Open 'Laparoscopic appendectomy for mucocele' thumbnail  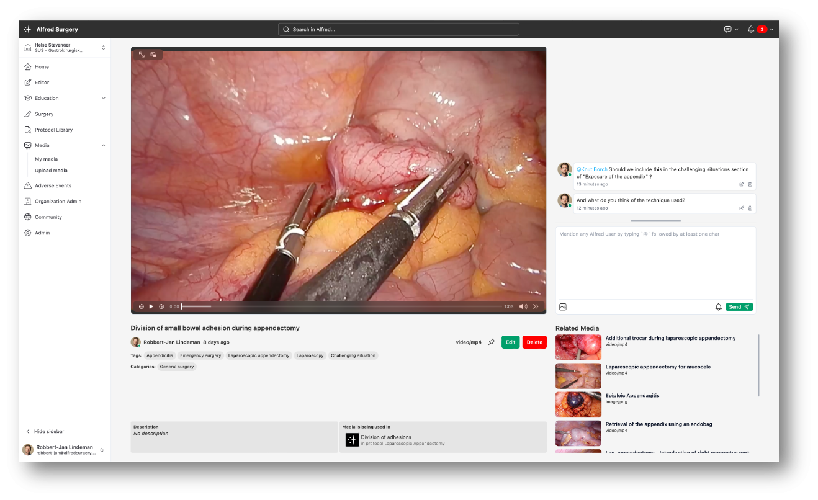tap(578, 376)
